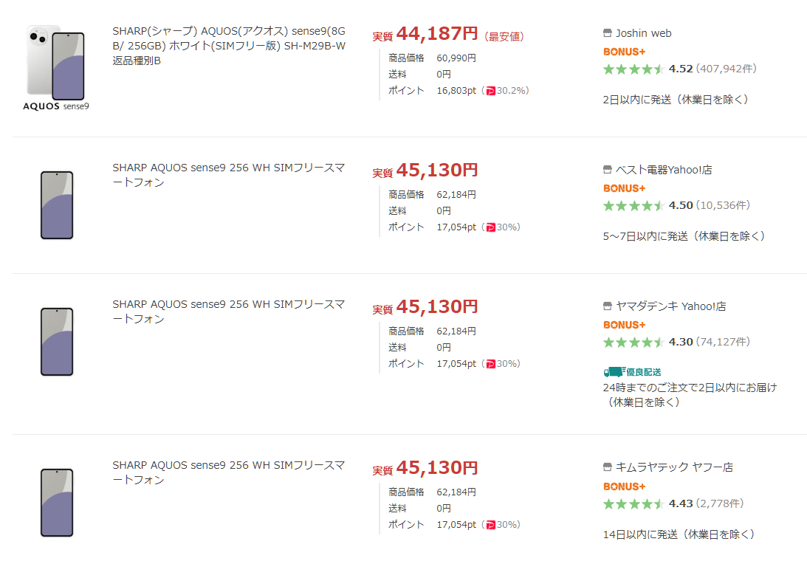
Task: Click the star rating for ベスト電器Yahoo!店
Action: tap(633, 205)
